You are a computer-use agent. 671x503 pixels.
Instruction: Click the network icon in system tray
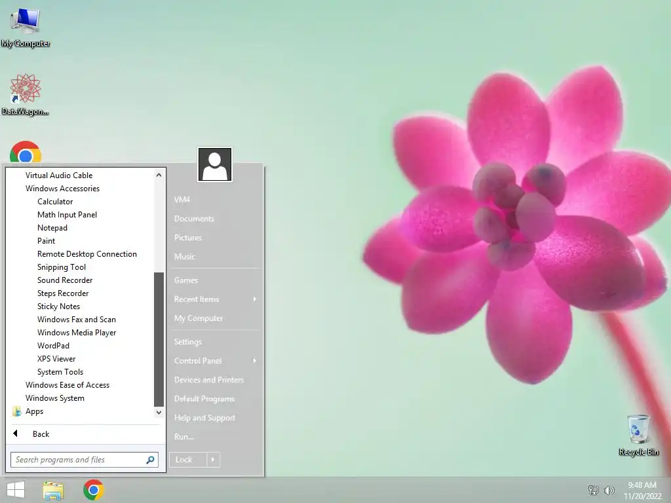pos(593,490)
